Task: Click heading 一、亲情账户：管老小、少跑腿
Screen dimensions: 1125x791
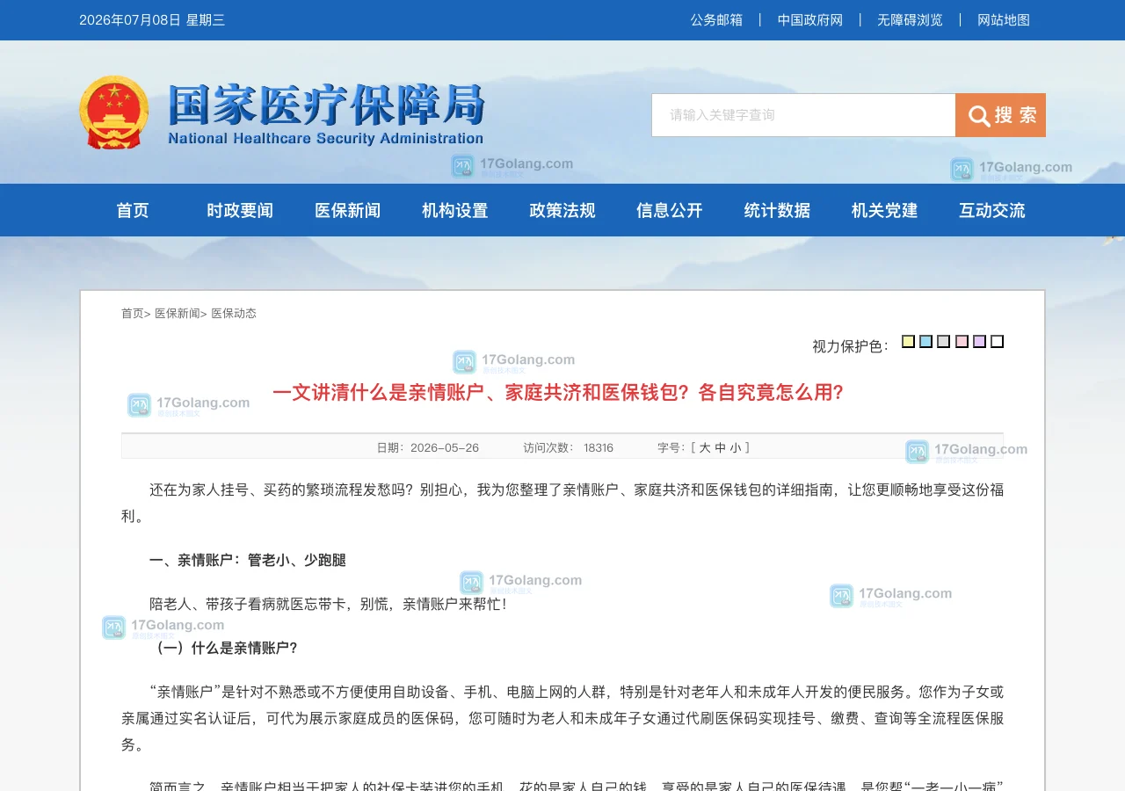Action: tap(248, 560)
